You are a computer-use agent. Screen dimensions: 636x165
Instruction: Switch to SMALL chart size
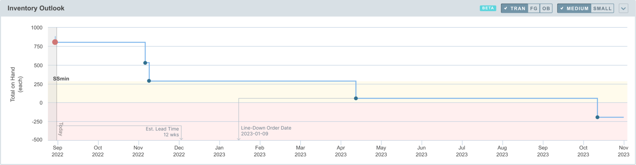(x=602, y=8)
